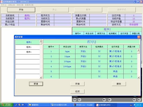Click the 开始 measurement button
Image resolution: width=143 pixels, height=107 pixels.
[x=21, y=10]
